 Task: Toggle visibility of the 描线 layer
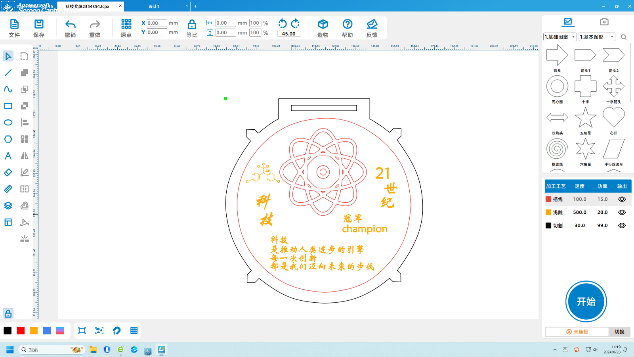pyautogui.click(x=622, y=200)
